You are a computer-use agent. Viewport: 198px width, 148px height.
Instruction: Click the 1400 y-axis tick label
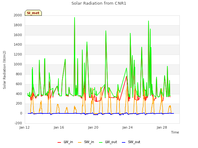click(x=18, y=44)
